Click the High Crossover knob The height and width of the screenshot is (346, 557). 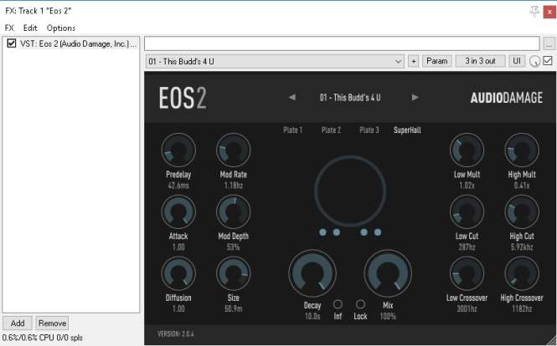522,273
